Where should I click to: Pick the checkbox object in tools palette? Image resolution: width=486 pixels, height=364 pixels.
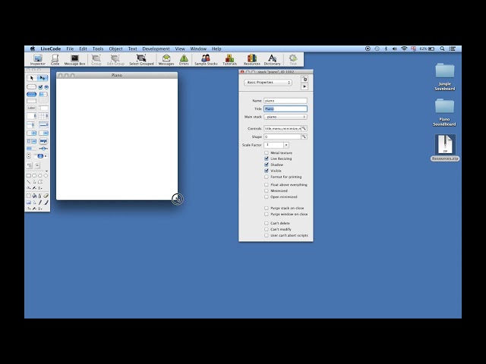tap(40, 87)
